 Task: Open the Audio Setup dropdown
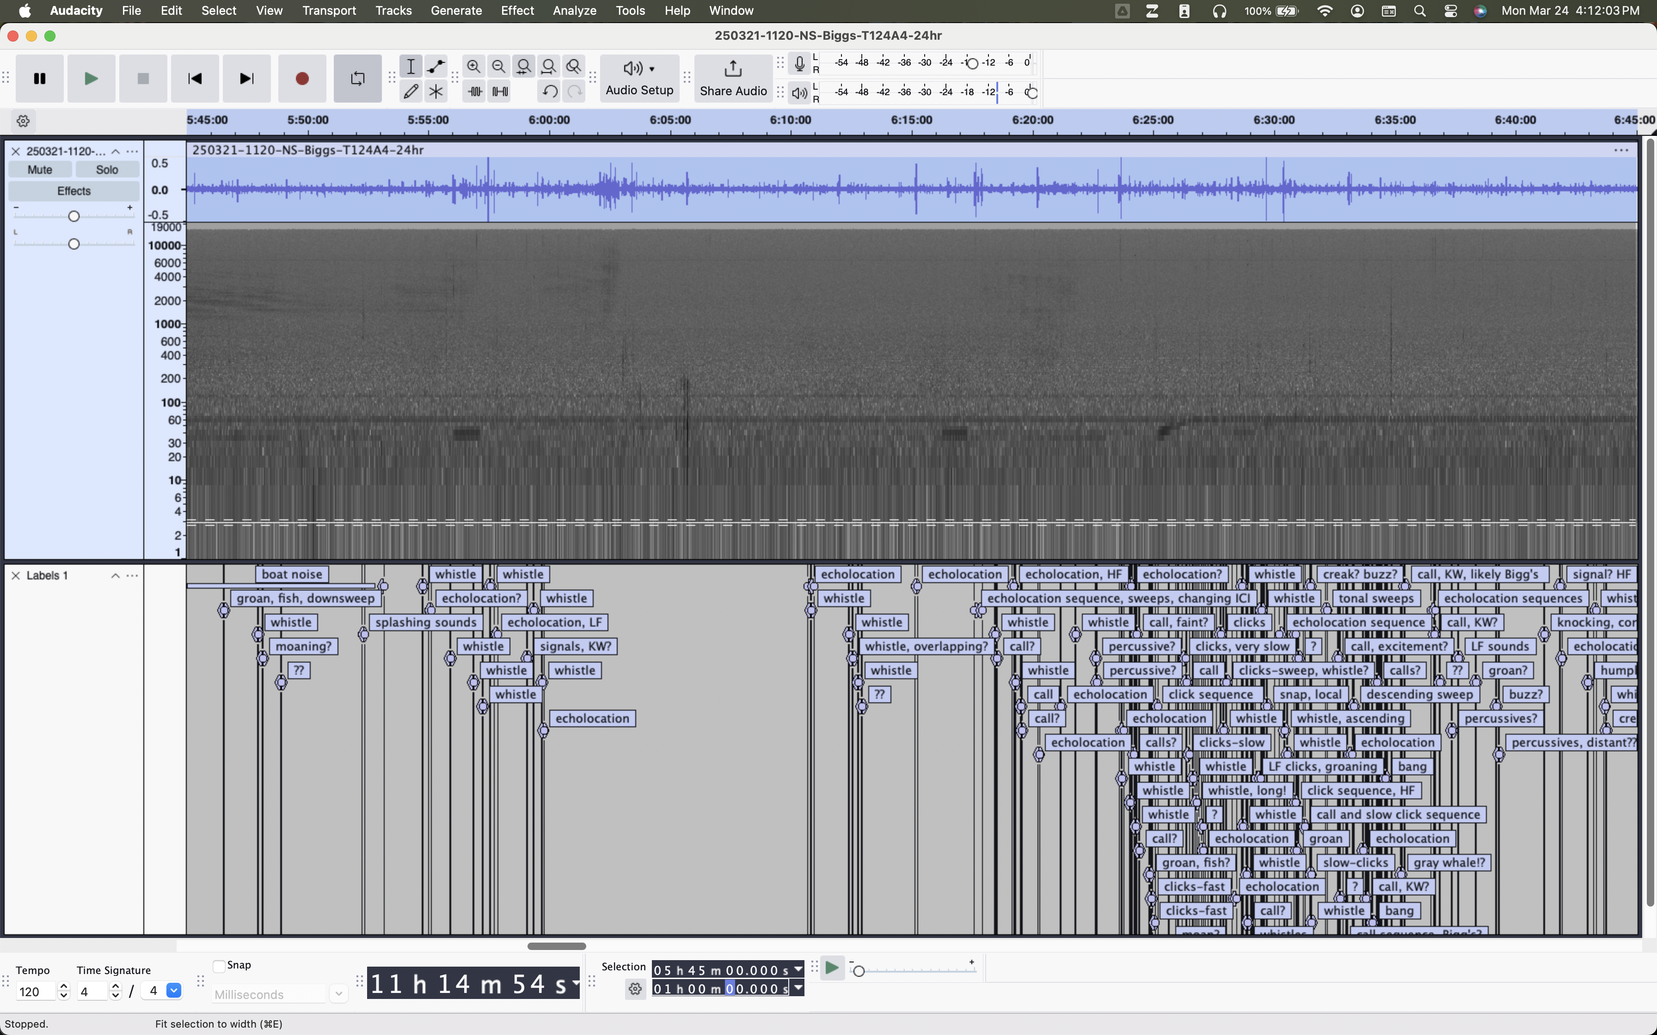click(x=639, y=79)
